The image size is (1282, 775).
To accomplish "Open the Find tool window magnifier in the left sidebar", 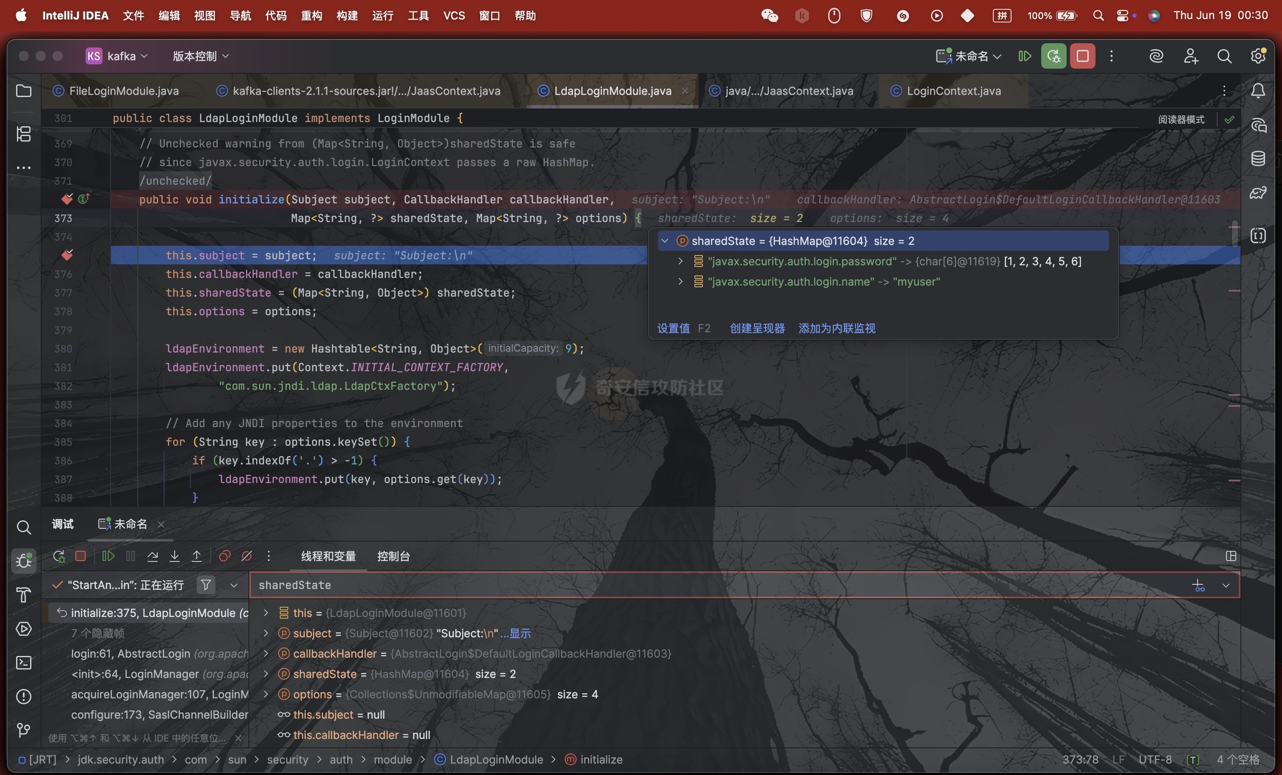I will point(23,528).
